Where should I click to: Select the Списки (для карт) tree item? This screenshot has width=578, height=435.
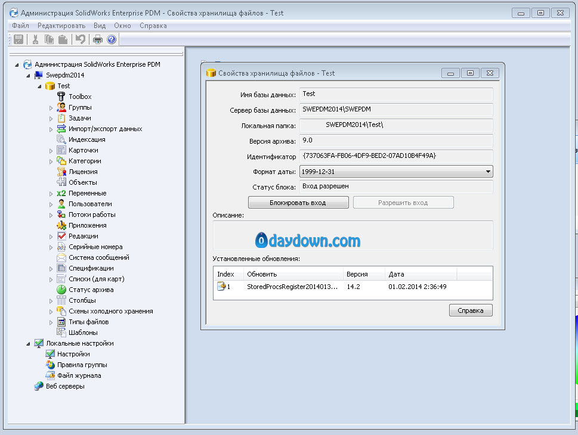point(96,279)
